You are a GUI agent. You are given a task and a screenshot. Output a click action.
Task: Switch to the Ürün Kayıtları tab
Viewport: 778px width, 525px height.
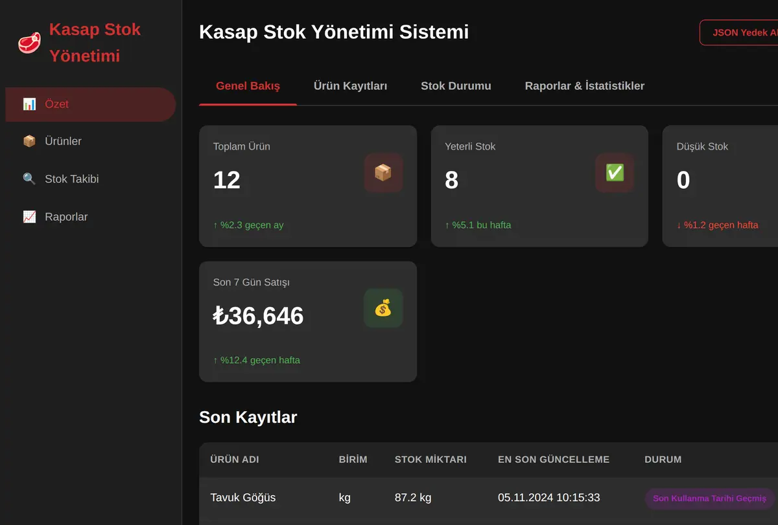click(350, 86)
